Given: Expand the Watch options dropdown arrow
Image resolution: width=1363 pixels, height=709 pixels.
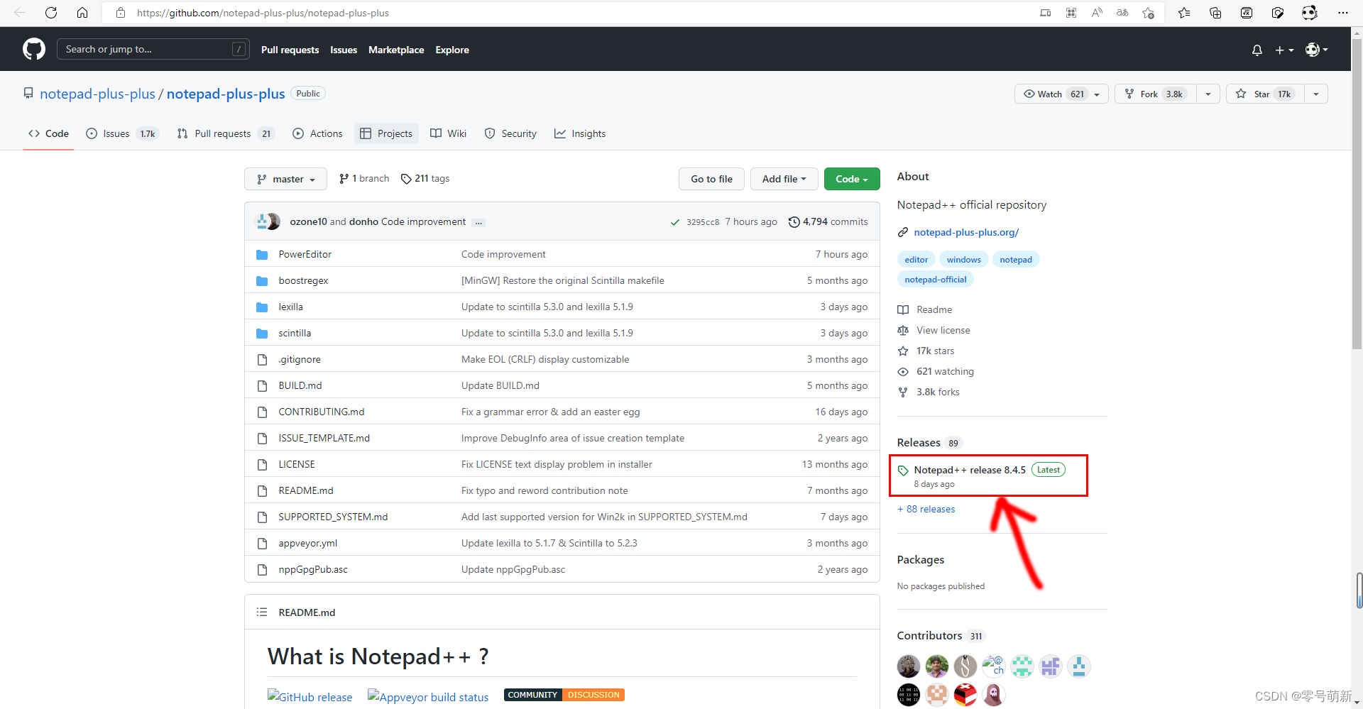Looking at the screenshot, I should [1097, 94].
